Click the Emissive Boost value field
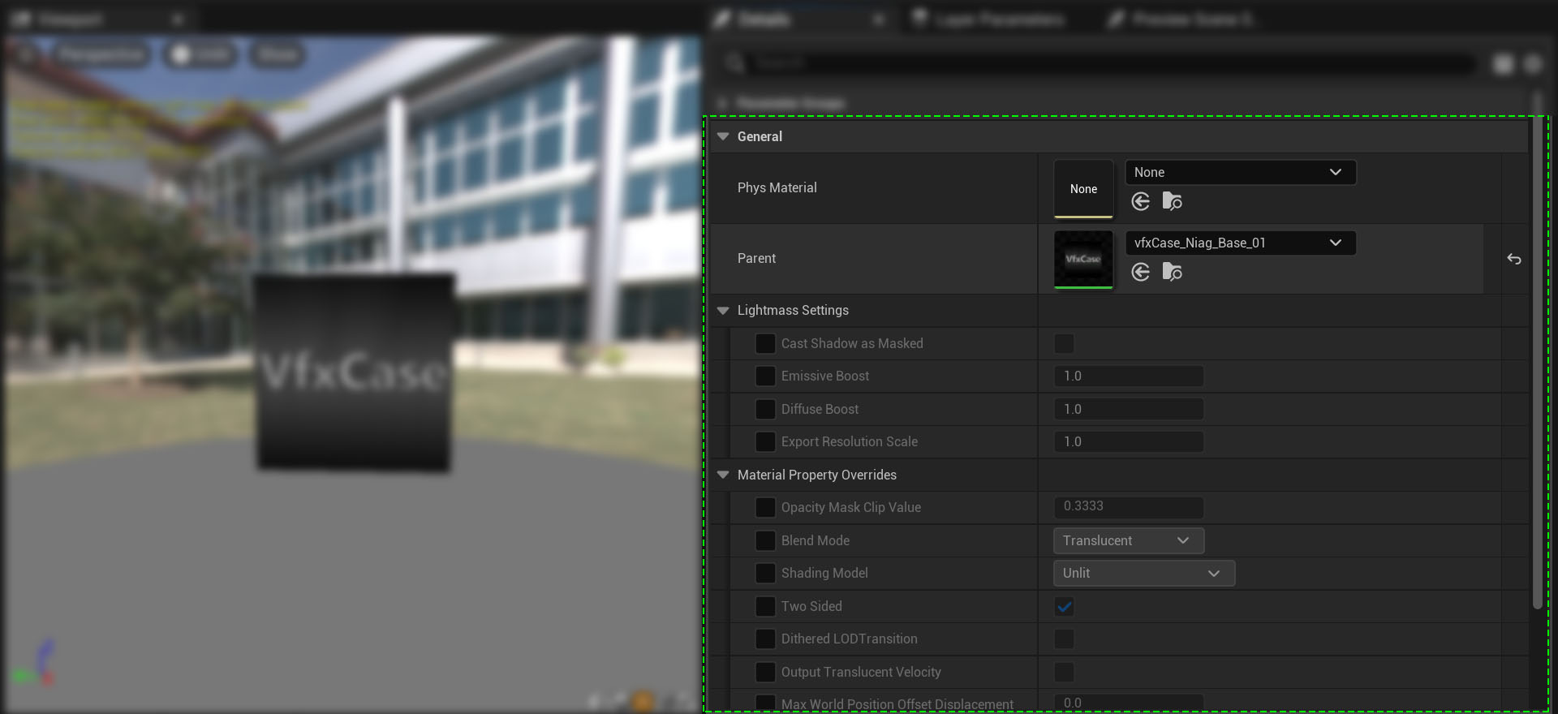 [1129, 376]
